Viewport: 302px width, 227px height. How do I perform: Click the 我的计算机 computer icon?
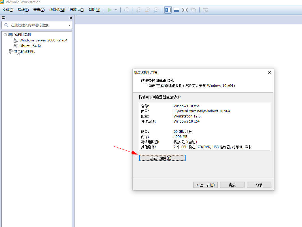pos(10,35)
